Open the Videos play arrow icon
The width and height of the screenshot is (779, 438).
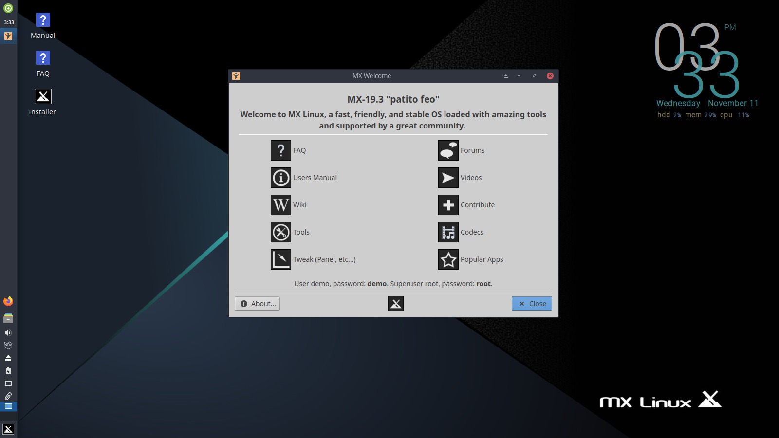tap(448, 178)
